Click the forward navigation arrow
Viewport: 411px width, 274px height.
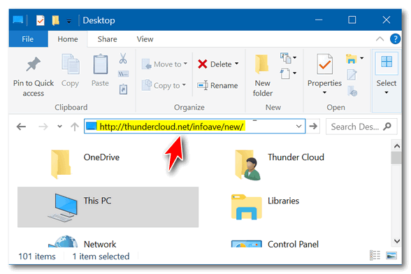pyautogui.click(x=43, y=127)
